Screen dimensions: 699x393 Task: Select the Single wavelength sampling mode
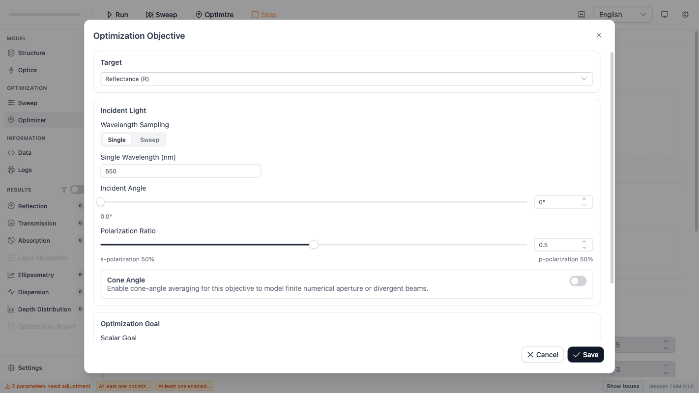[116, 140]
